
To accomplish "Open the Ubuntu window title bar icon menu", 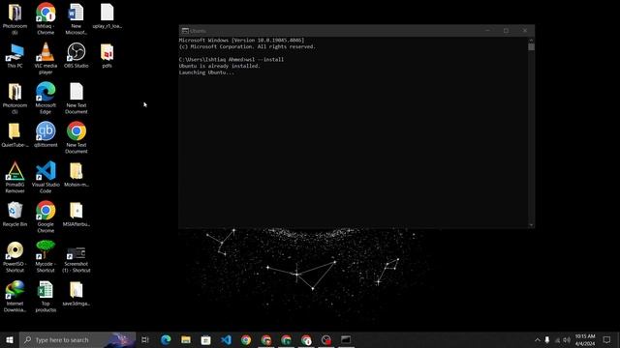I will coord(185,31).
